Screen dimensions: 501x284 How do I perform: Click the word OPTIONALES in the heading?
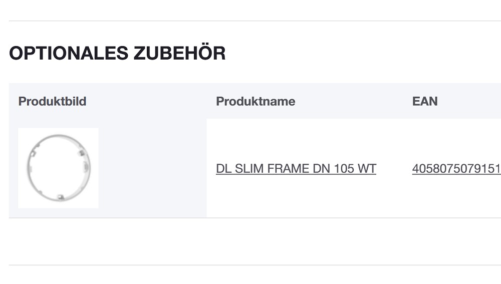(68, 53)
